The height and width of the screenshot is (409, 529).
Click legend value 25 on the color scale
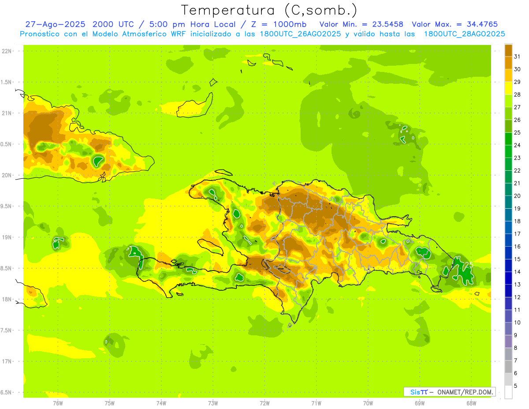(x=518, y=132)
